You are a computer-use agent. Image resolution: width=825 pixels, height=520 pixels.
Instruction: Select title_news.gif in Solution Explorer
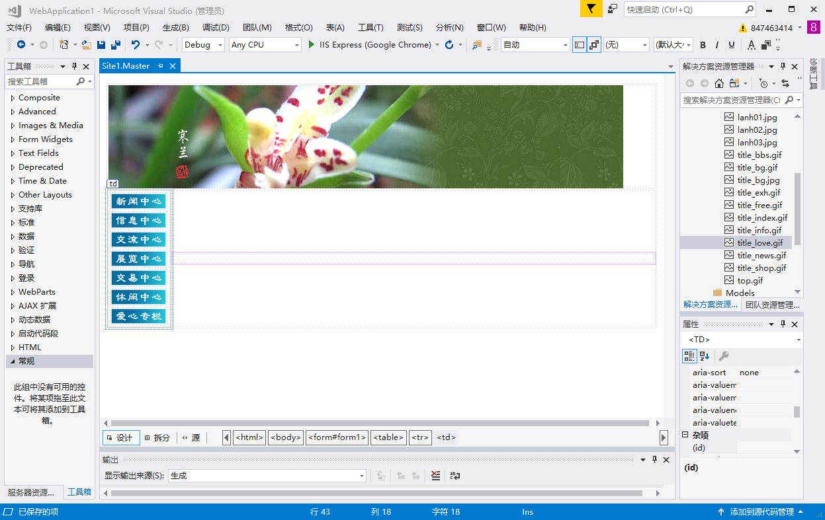click(761, 255)
